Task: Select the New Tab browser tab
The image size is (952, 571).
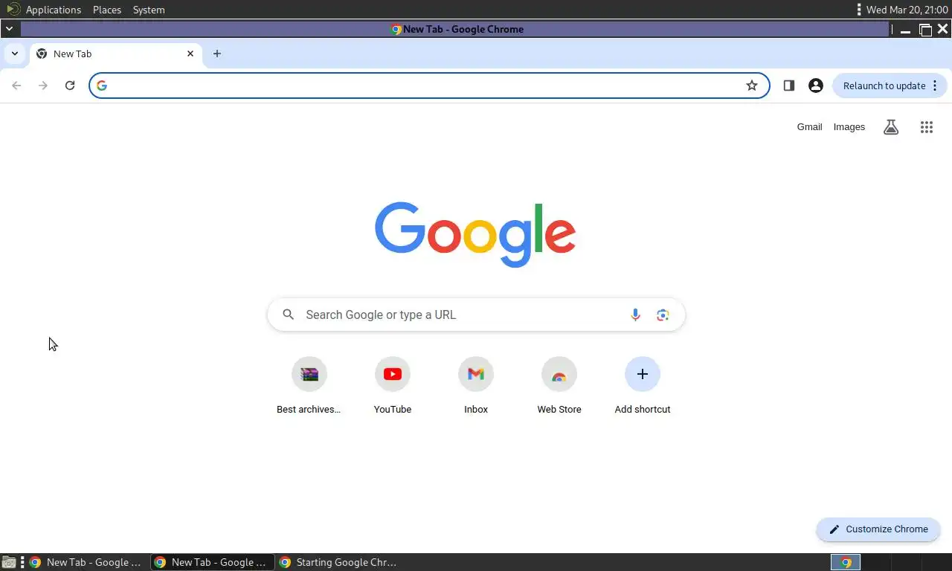Action: [116, 54]
